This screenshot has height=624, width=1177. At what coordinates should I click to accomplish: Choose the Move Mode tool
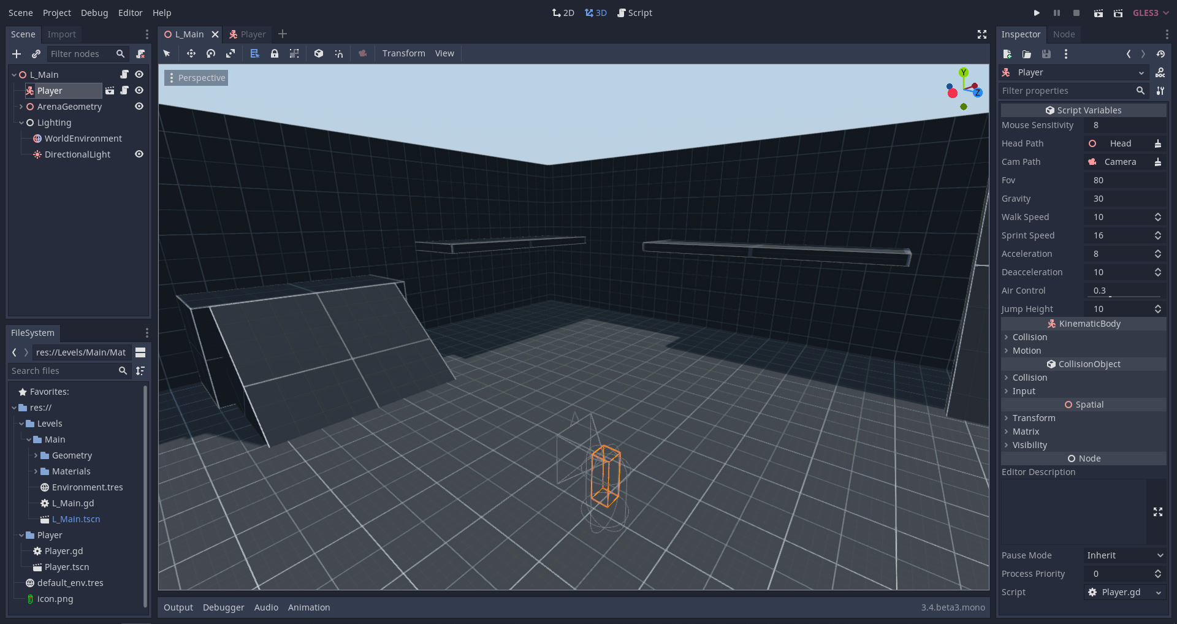click(x=191, y=53)
